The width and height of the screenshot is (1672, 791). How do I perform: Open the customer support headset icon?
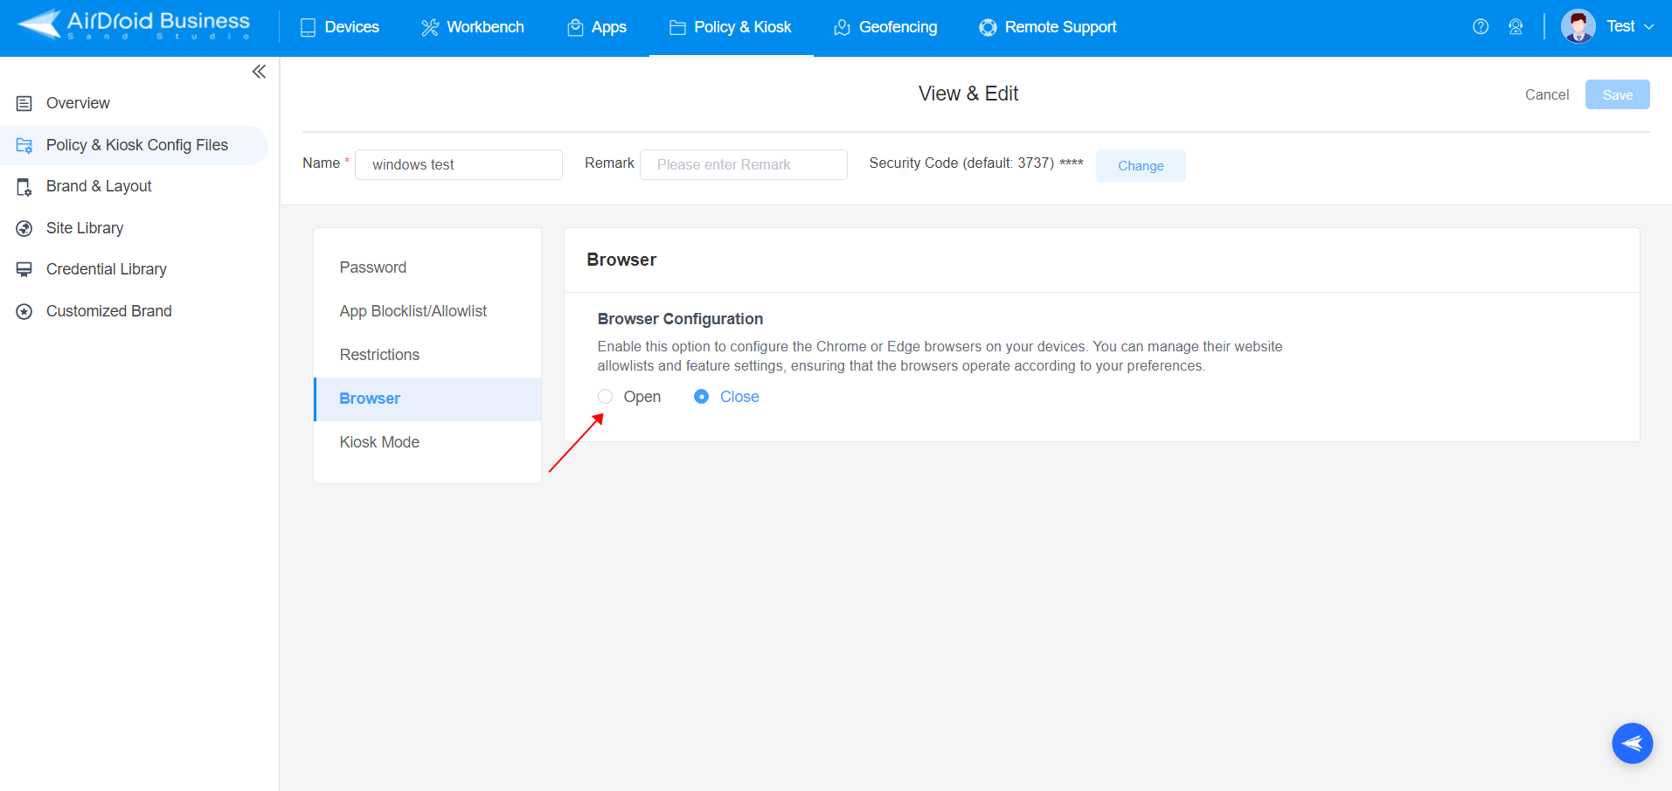point(1516,27)
